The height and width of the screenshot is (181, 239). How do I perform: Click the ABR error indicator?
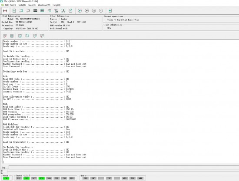125,178
